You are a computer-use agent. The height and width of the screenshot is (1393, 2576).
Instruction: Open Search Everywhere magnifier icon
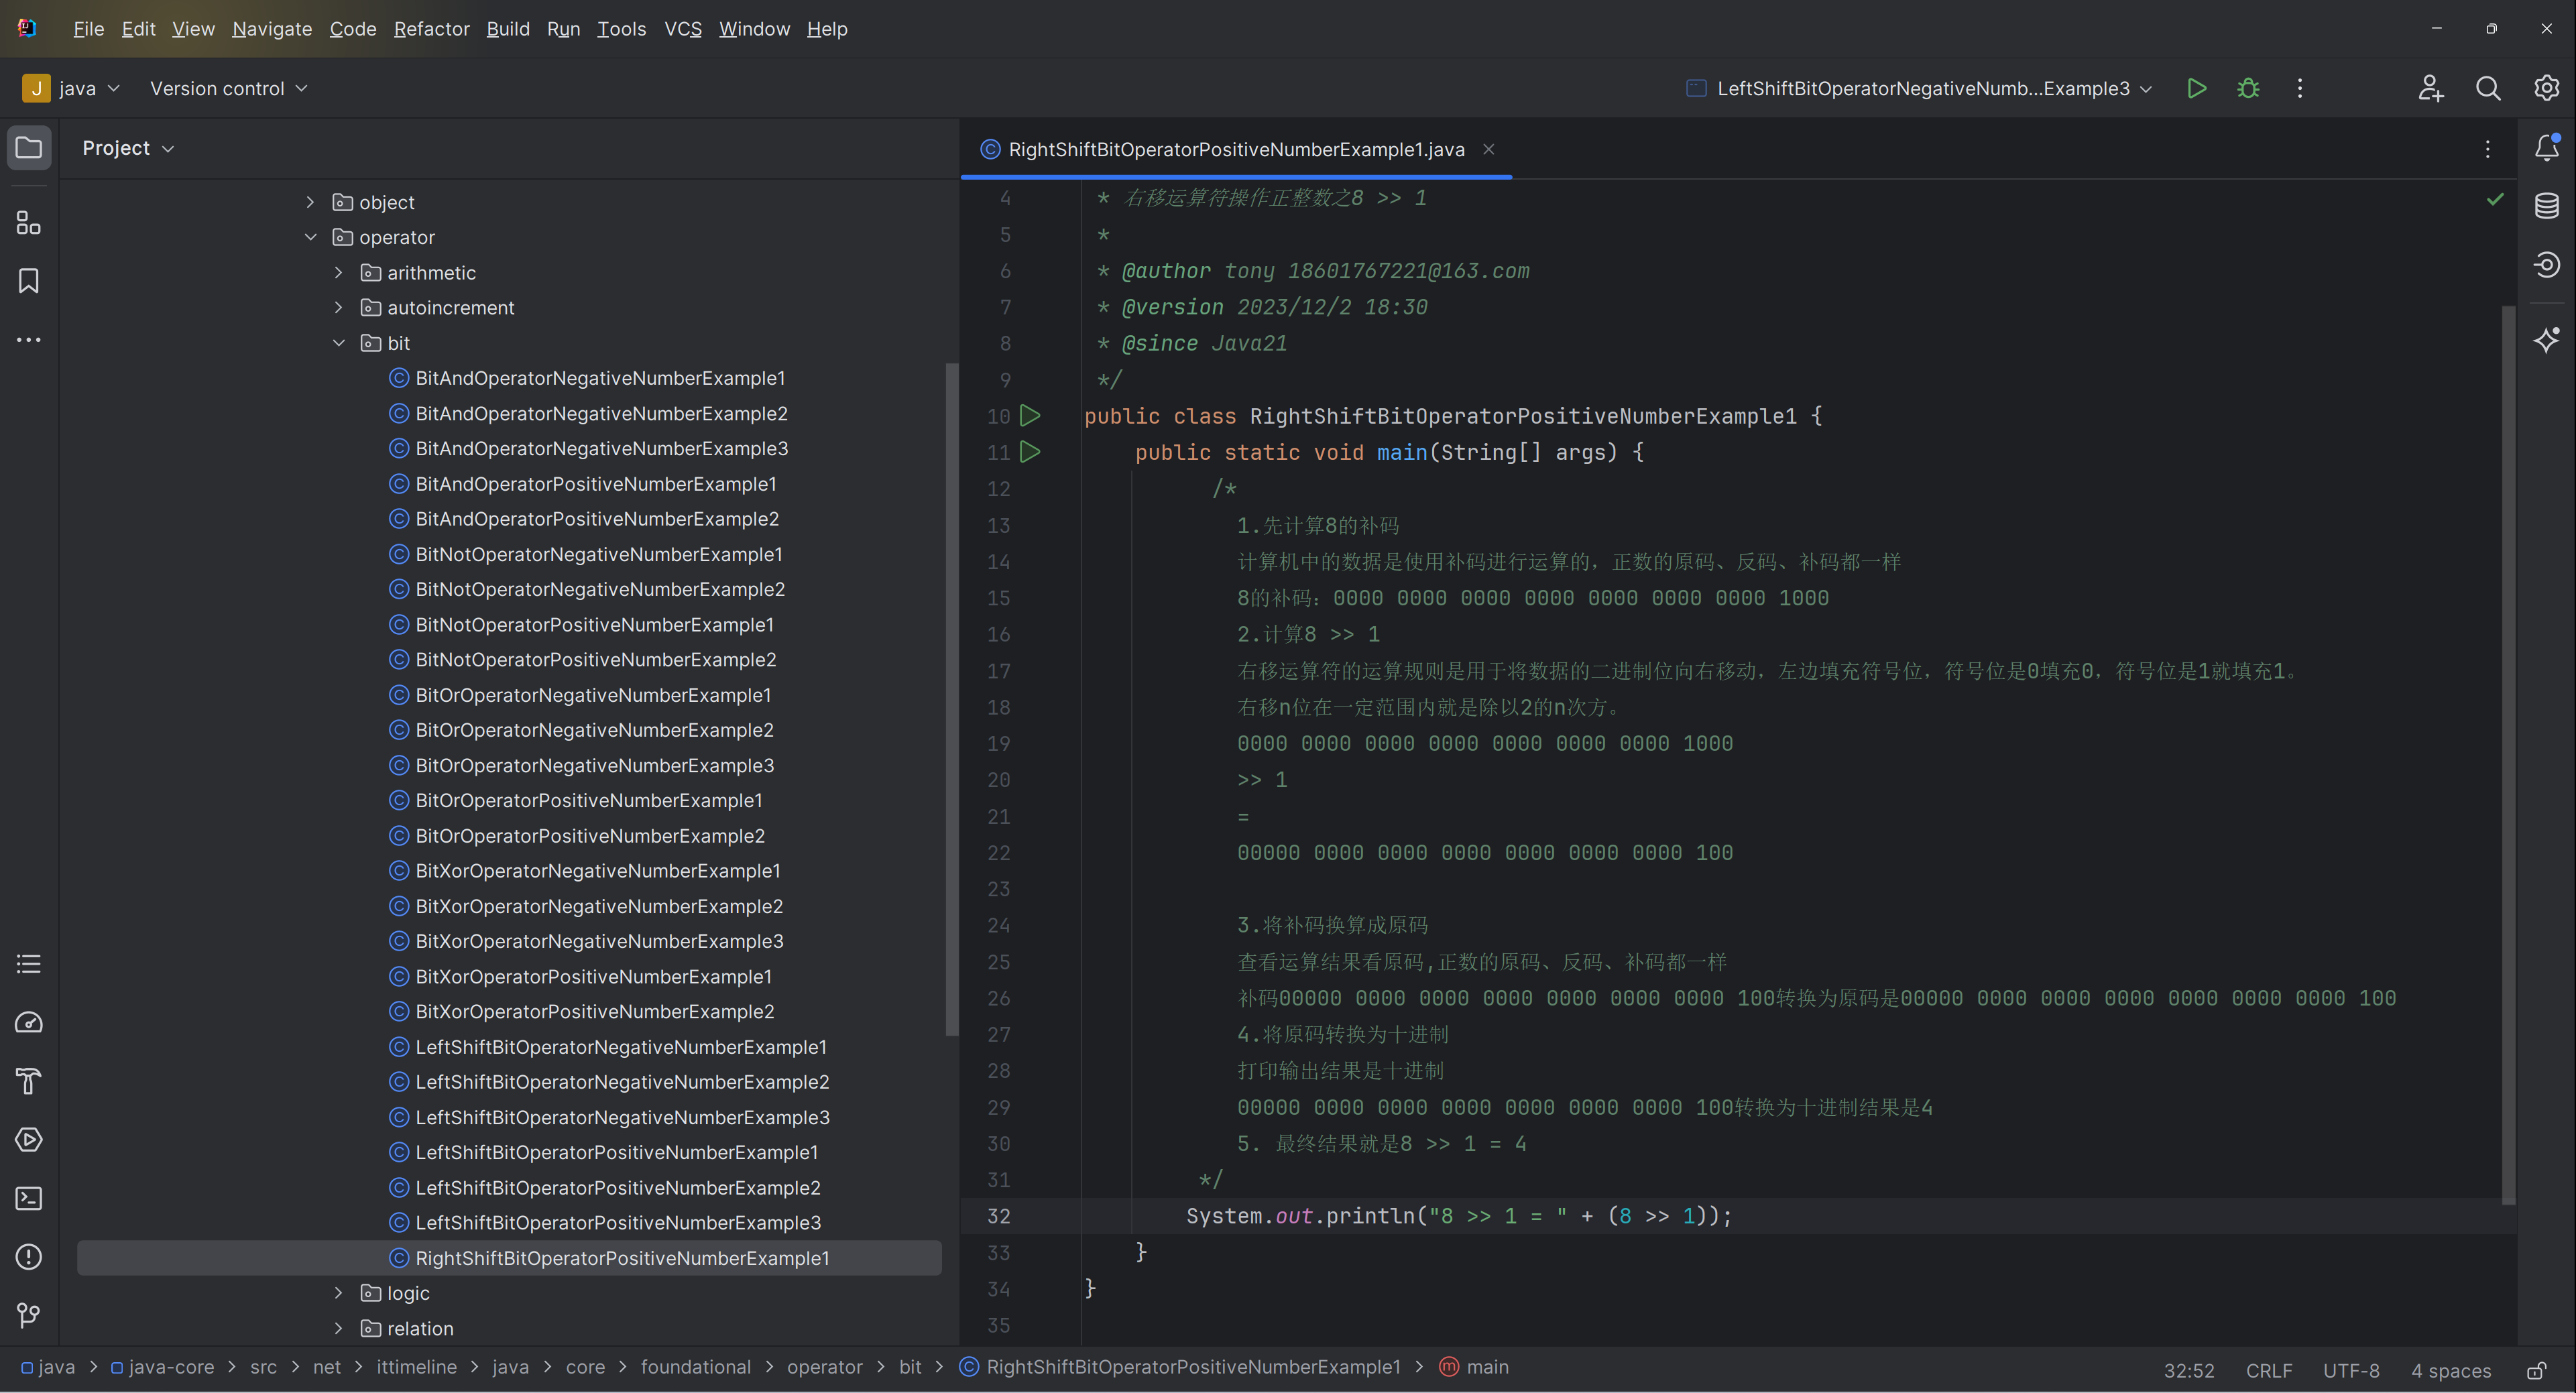2488,88
